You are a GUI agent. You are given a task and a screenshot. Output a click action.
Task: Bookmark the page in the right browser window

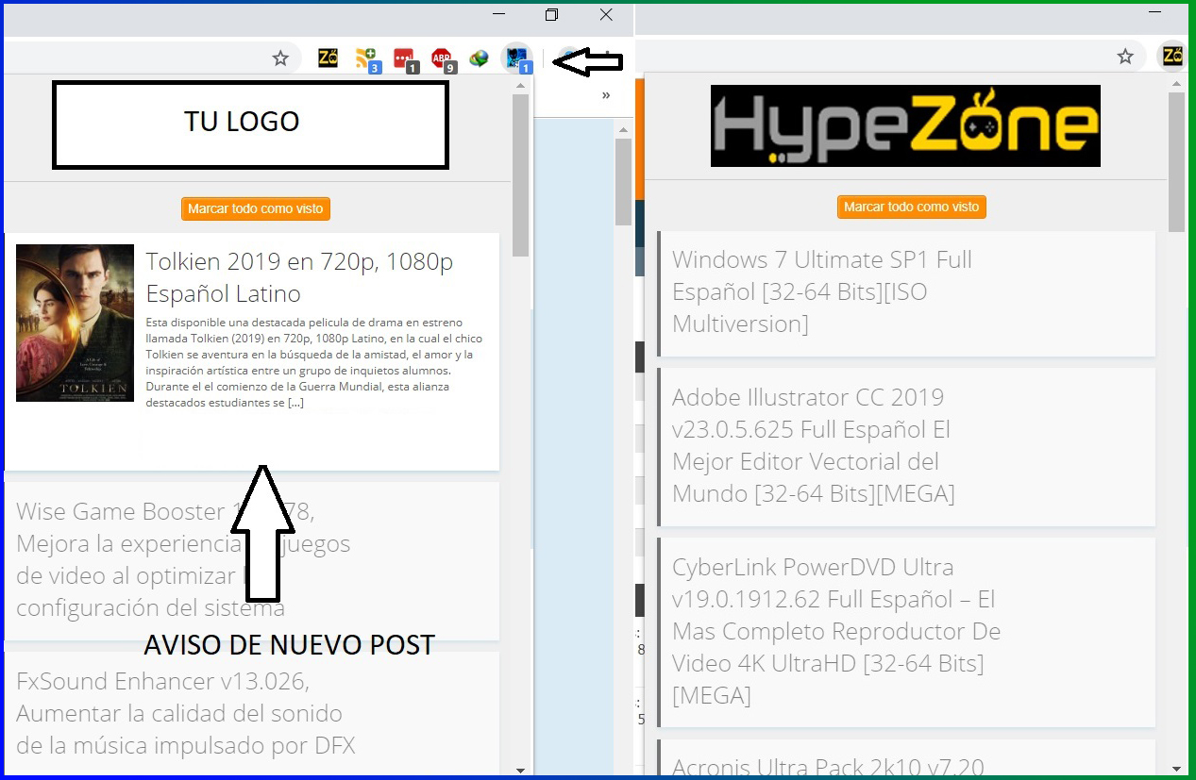1125,57
